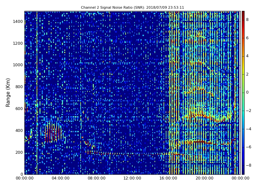This screenshot has height=193, width=257.
Task: Click colorbar label 4
Action: [x=247, y=56]
